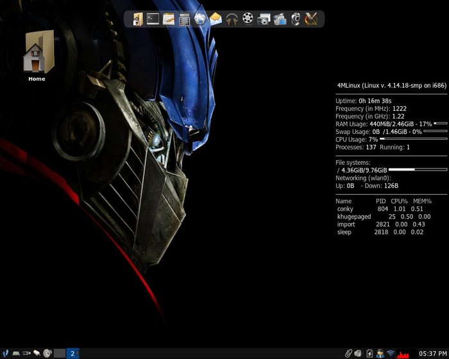The height and width of the screenshot is (359, 449).
Task: Launch the headphones audio player
Action: coord(232,19)
